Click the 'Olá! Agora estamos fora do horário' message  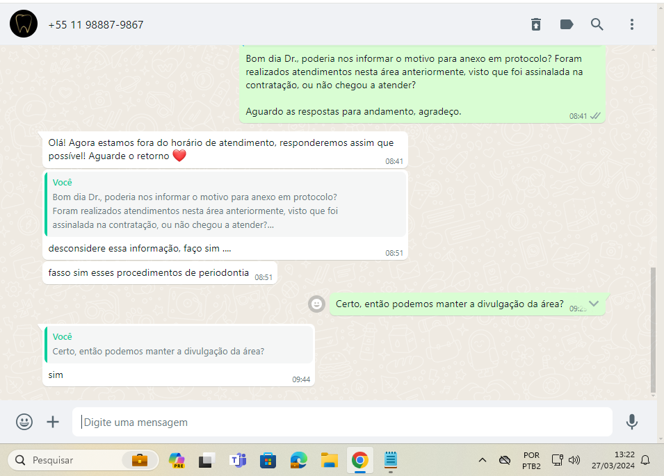click(x=225, y=149)
